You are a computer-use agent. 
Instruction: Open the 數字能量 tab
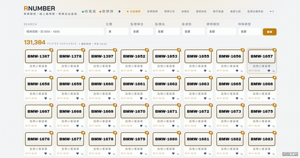coord(218,11)
